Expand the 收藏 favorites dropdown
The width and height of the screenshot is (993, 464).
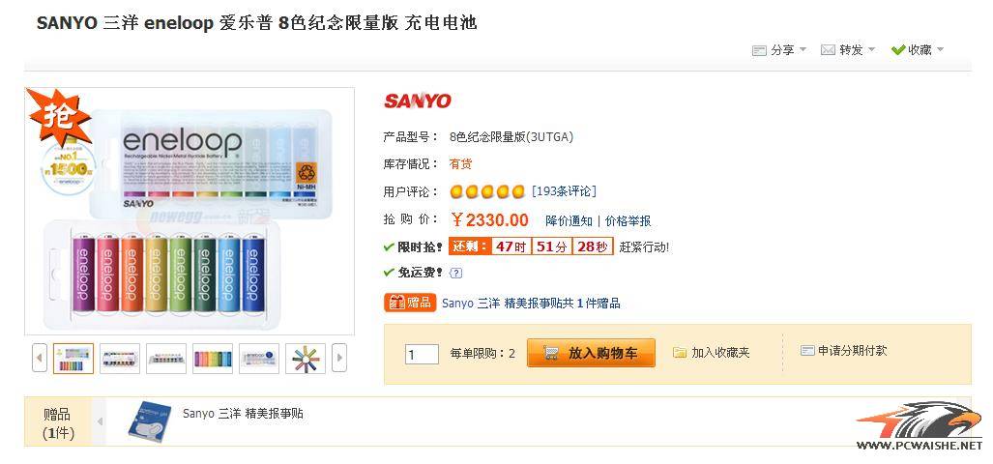pos(918,50)
